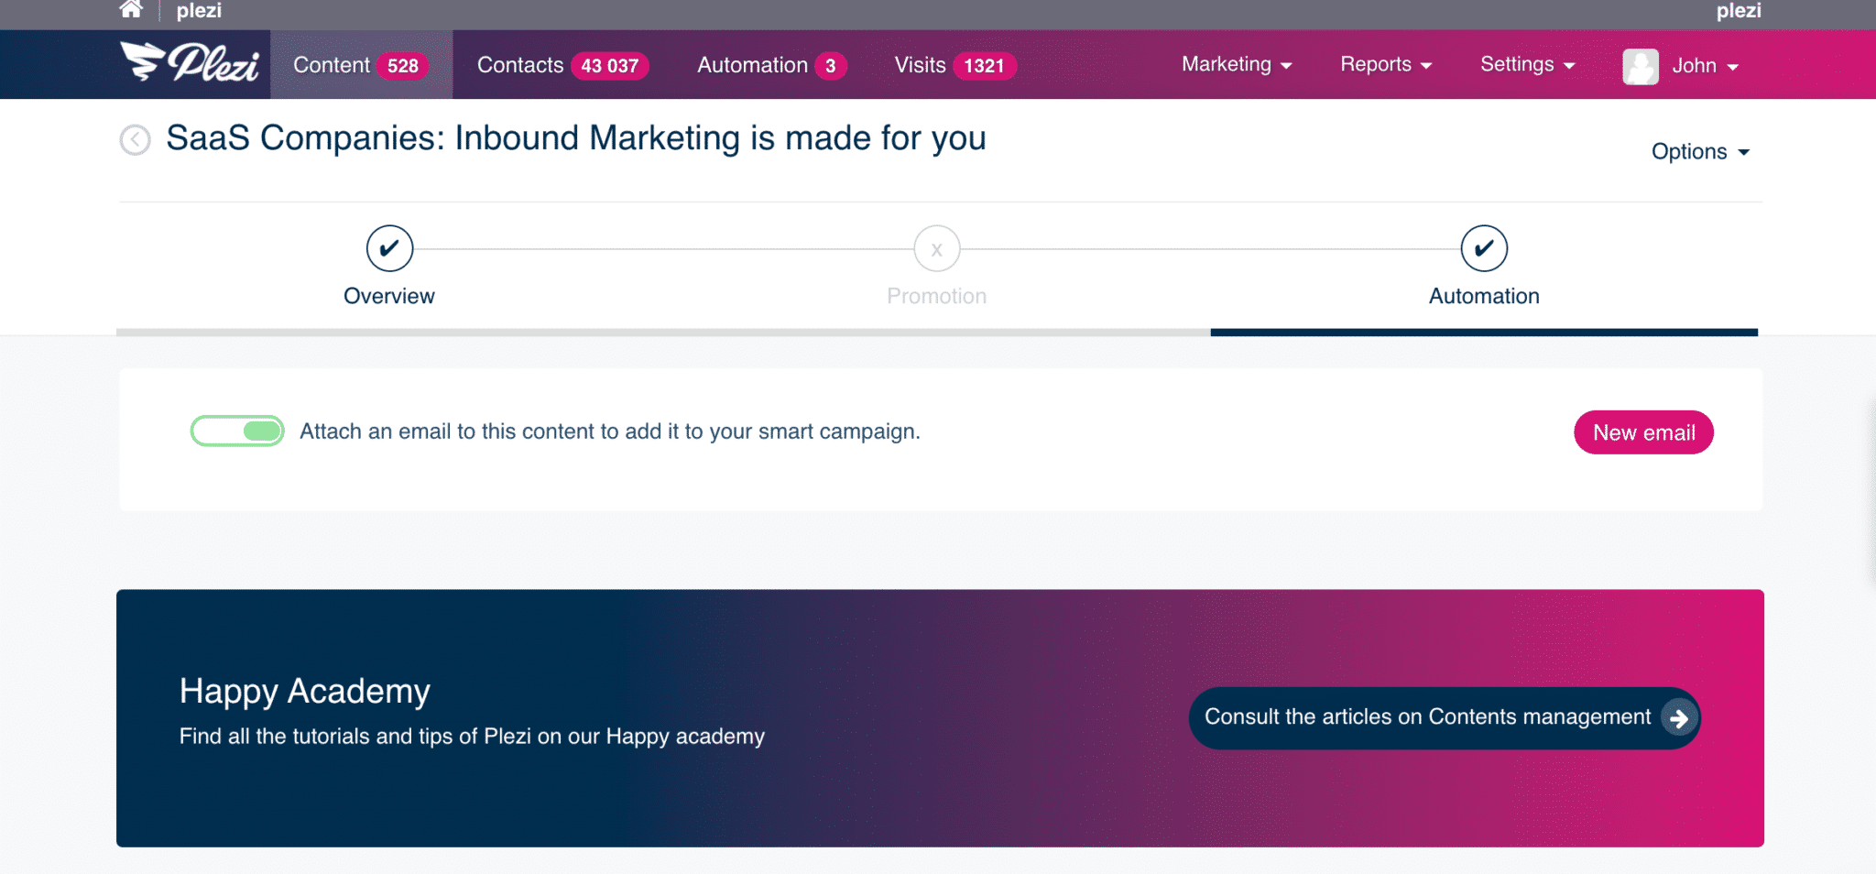
Task: Click the 528 Content count badge
Action: point(403,66)
